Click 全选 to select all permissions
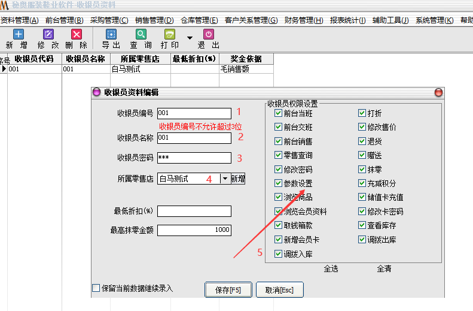The width and height of the screenshot is (473, 311). 332,268
